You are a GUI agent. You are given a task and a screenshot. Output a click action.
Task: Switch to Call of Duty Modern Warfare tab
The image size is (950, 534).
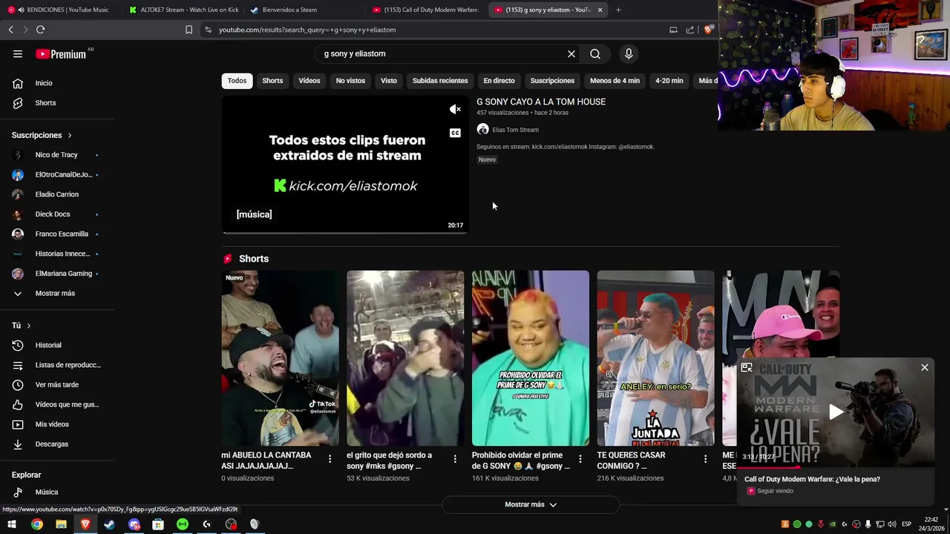[x=426, y=10]
